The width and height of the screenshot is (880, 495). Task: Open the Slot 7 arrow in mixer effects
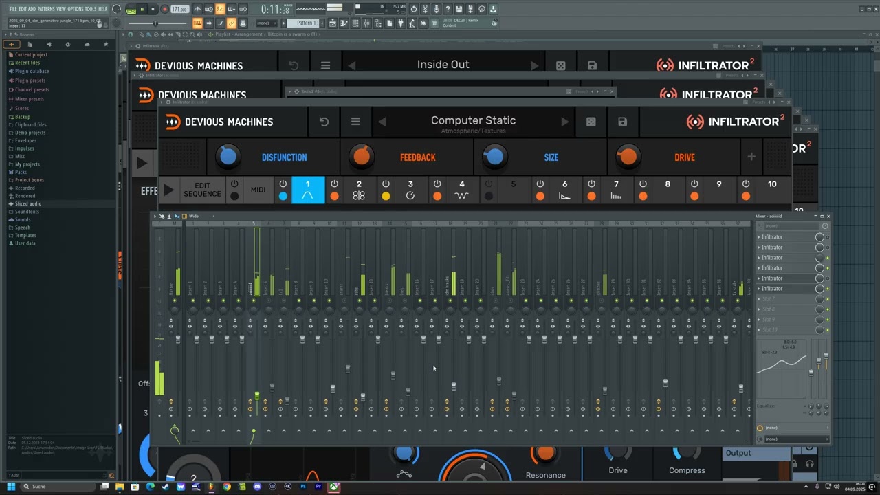759,299
